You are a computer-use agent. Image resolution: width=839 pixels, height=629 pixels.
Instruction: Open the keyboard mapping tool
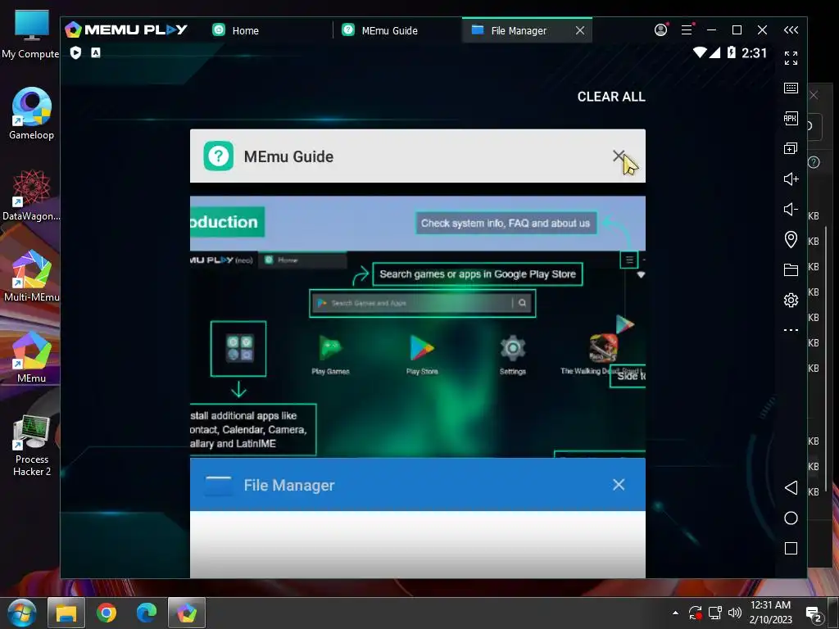coord(791,88)
